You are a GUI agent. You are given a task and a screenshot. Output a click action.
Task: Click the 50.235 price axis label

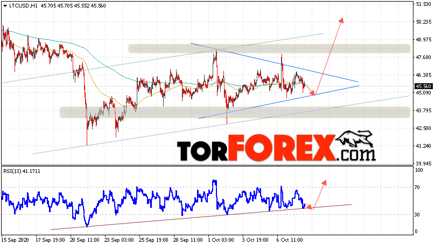[x=424, y=22]
